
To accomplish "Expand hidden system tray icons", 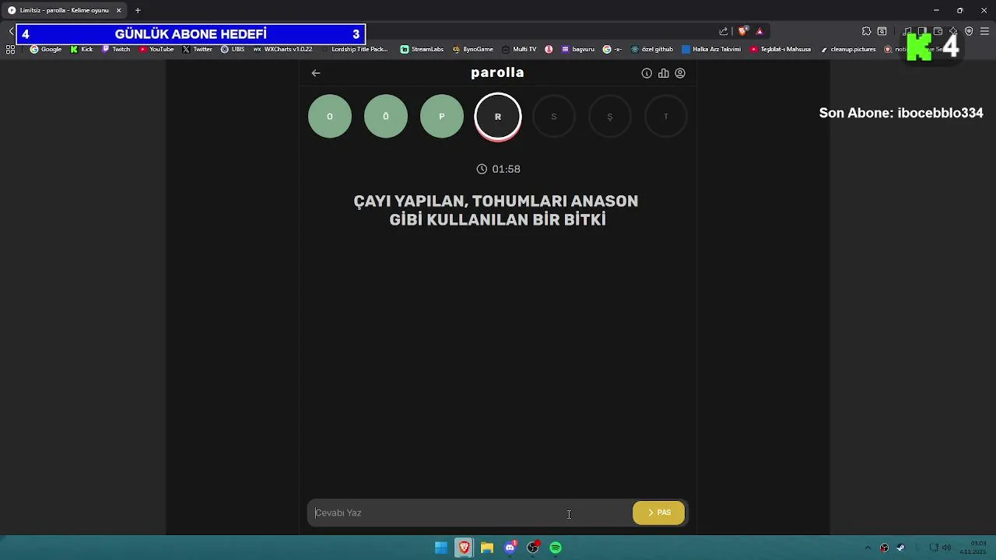I will (868, 548).
